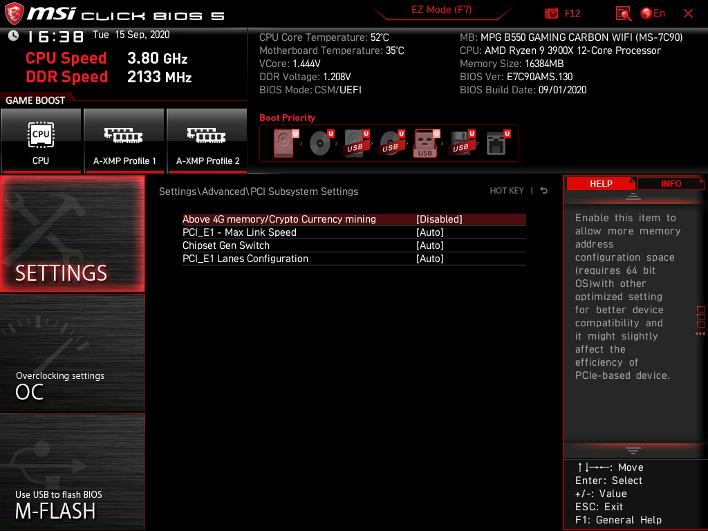Switch to the INFO tab
The width and height of the screenshot is (708, 531).
[x=671, y=184]
